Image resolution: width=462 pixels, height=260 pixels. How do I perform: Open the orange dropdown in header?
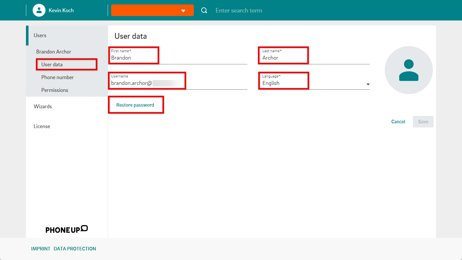coord(153,10)
